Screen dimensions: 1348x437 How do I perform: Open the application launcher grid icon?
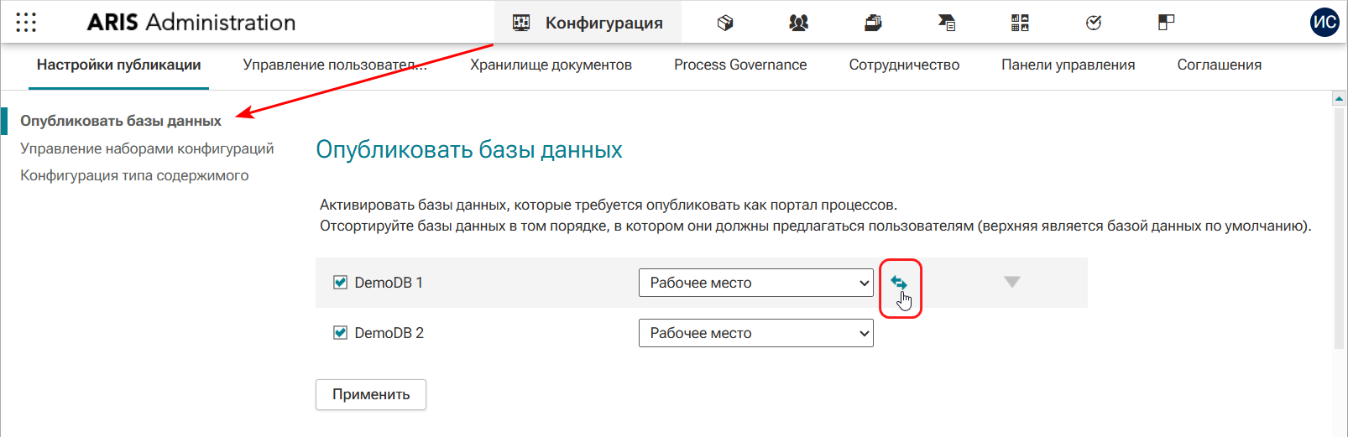(x=26, y=23)
